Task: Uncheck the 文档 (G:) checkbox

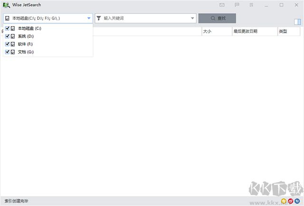Action: click(8, 52)
